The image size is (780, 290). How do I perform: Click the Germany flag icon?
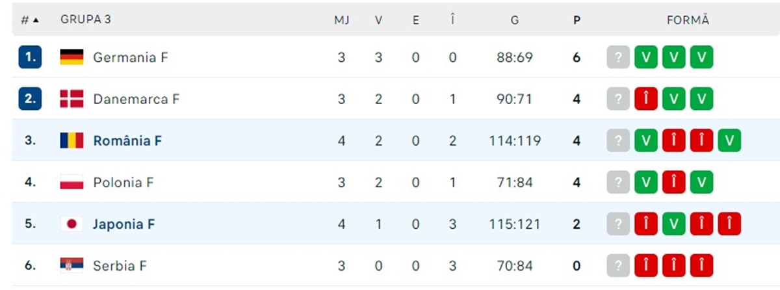71,57
